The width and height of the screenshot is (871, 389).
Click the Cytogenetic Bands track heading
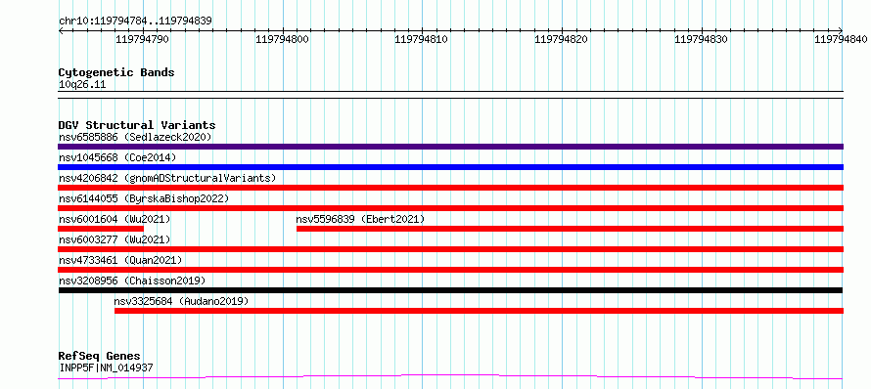(x=116, y=72)
